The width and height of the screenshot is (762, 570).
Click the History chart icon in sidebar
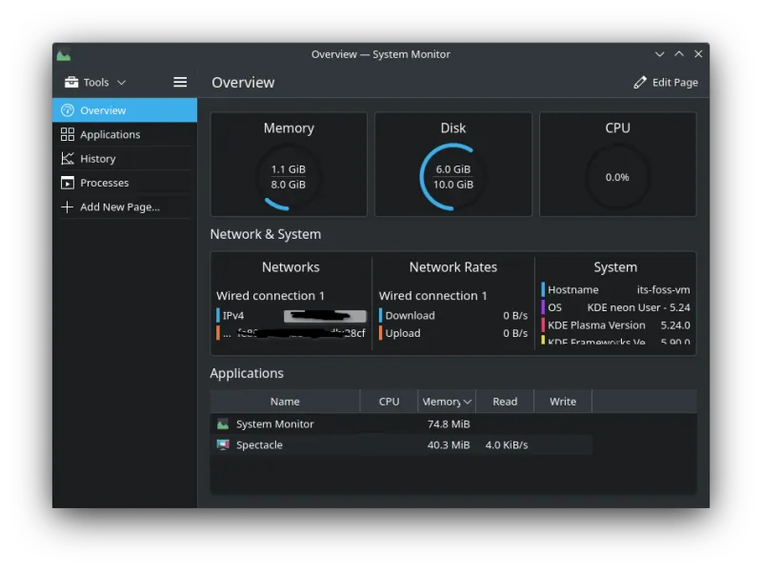click(x=67, y=159)
